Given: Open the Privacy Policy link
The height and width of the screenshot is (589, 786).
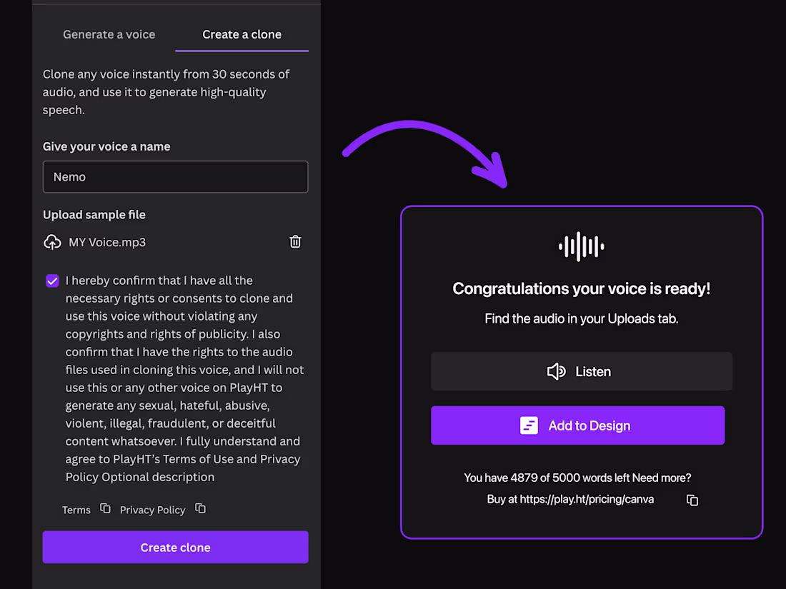Looking at the screenshot, I should click(x=152, y=510).
